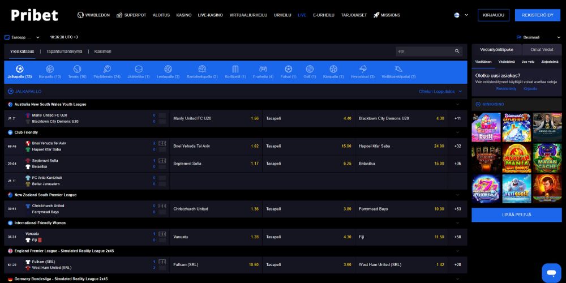Bet on West Ham United (SRL) at 1.42
This screenshot has height=283, width=566.
[x=401, y=264]
